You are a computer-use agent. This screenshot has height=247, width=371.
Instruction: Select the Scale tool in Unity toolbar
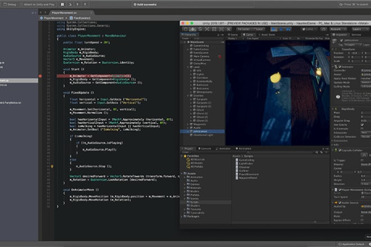pyautogui.click(x=207, y=29)
